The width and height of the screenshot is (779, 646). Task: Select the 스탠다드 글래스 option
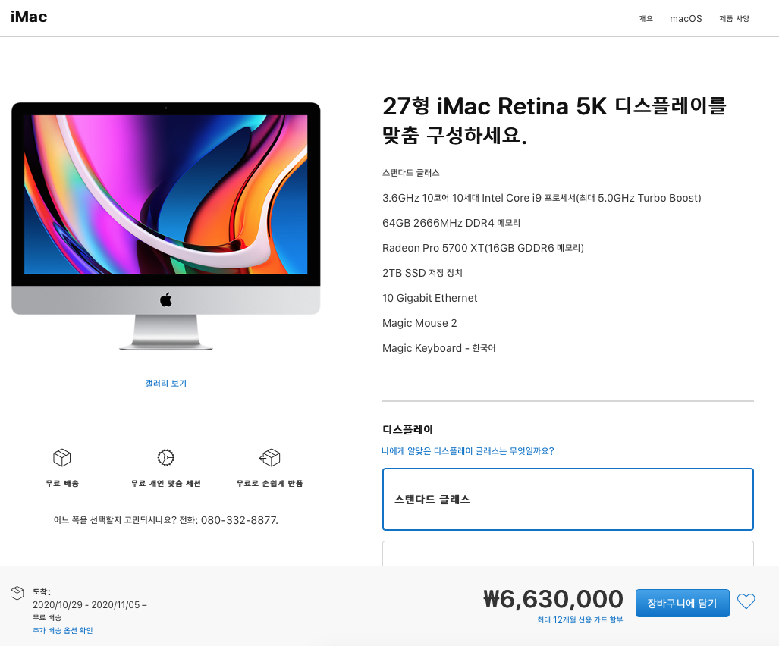click(568, 499)
